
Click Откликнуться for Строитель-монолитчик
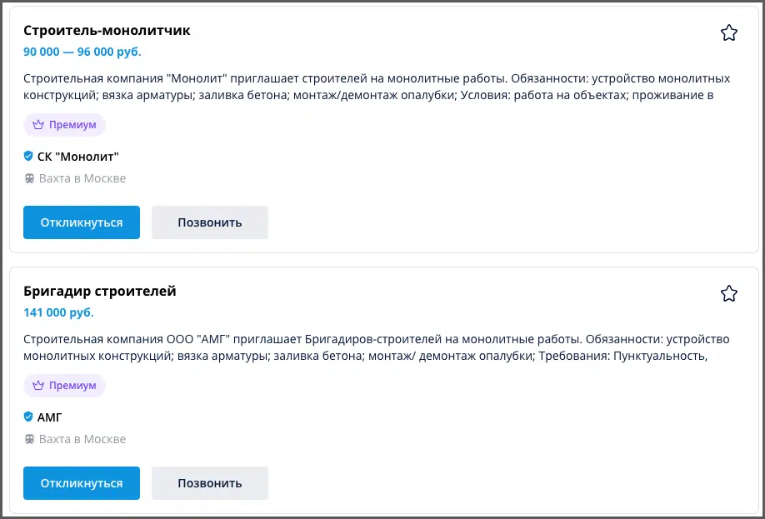[82, 222]
